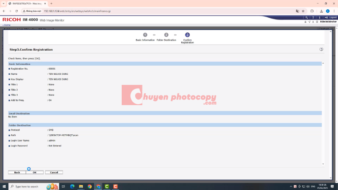Bookmark this page with the star icon
This screenshot has height=190, width=338.
point(303,11)
